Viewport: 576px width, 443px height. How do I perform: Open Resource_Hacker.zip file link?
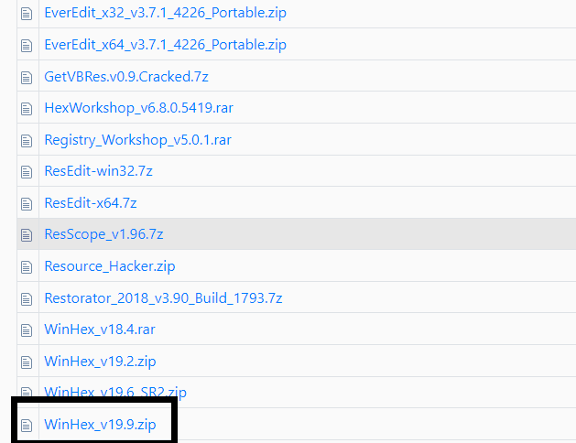pyautogui.click(x=110, y=266)
